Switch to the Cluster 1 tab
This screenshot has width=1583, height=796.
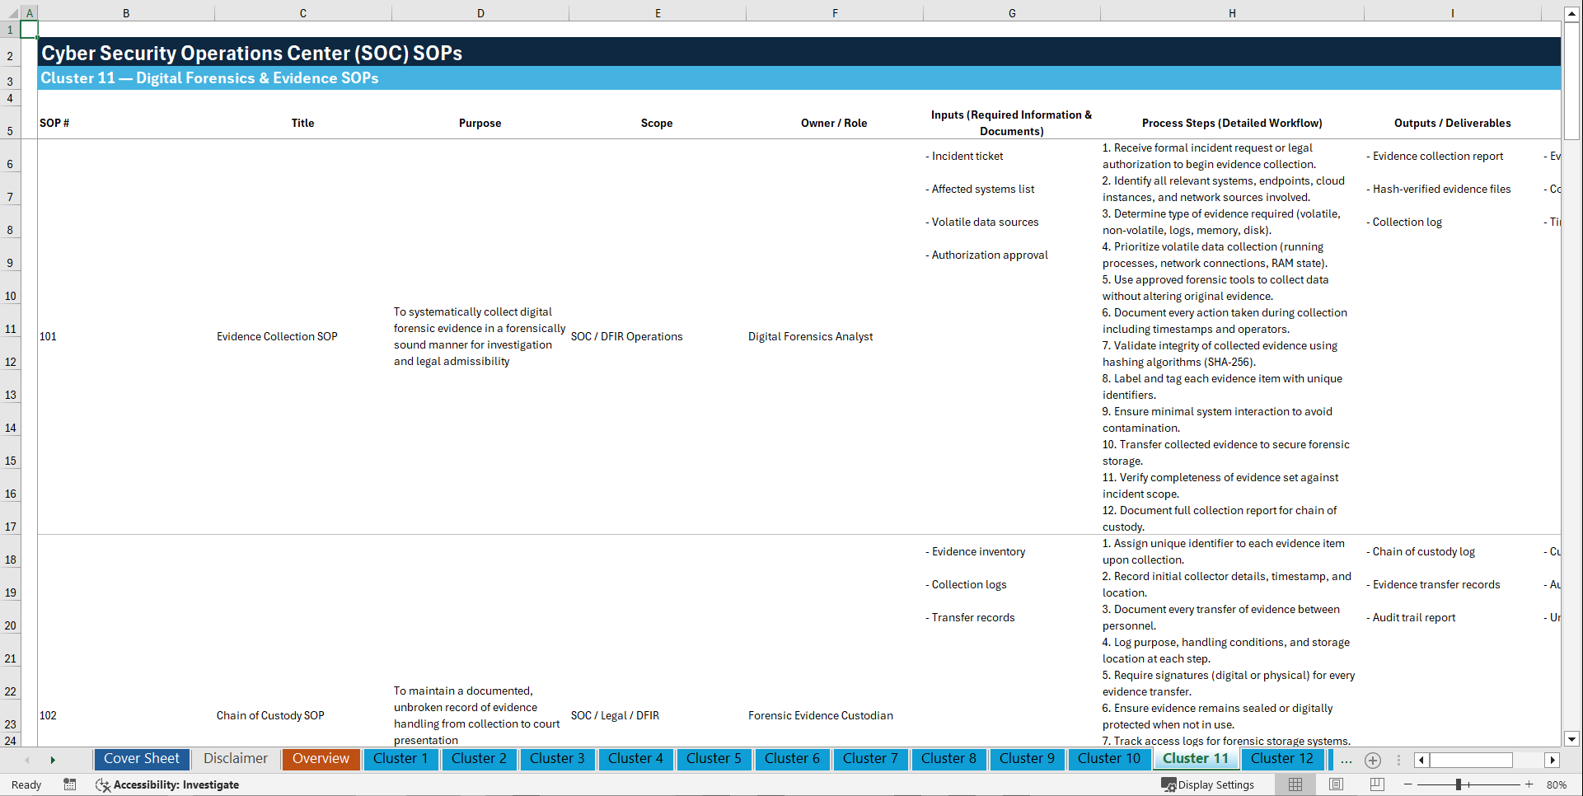[400, 759]
